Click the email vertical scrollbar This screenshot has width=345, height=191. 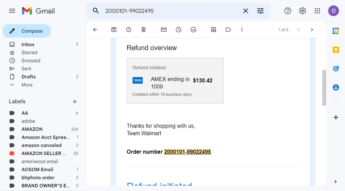click(x=324, y=87)
